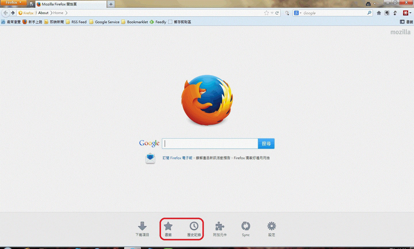Go forward with the forward arrow
Screen dimensions: 414x249
[x=13, y=13]
